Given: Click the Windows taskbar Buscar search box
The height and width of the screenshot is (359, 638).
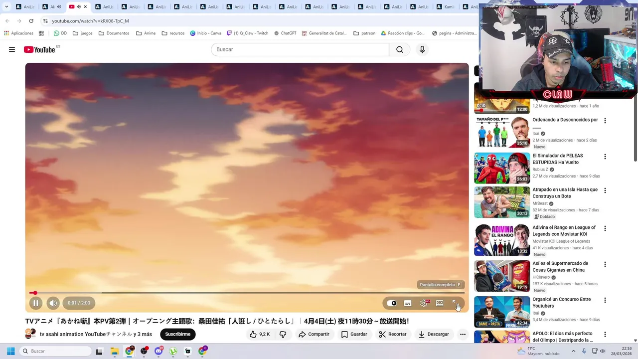Looking at the screenshot, I should (55, 351).
